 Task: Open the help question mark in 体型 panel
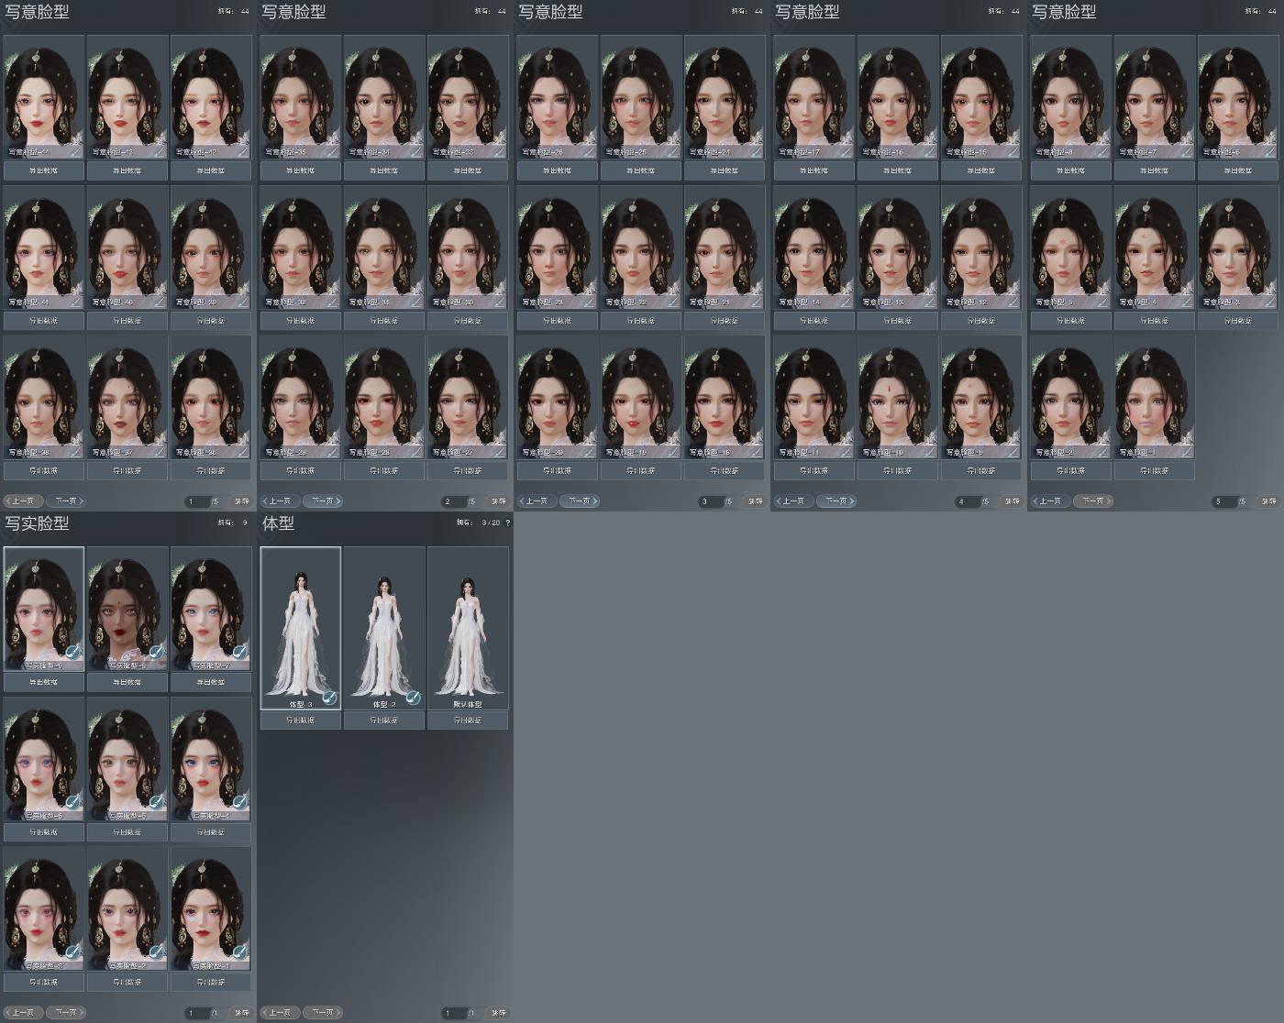pos(507,522)
